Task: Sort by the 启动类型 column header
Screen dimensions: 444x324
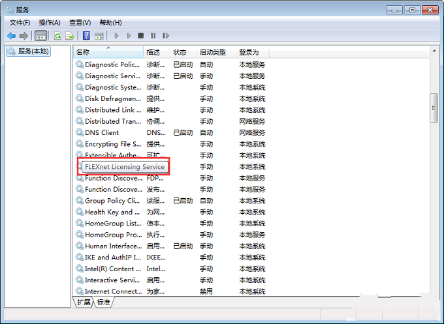Action: point(216,52)
